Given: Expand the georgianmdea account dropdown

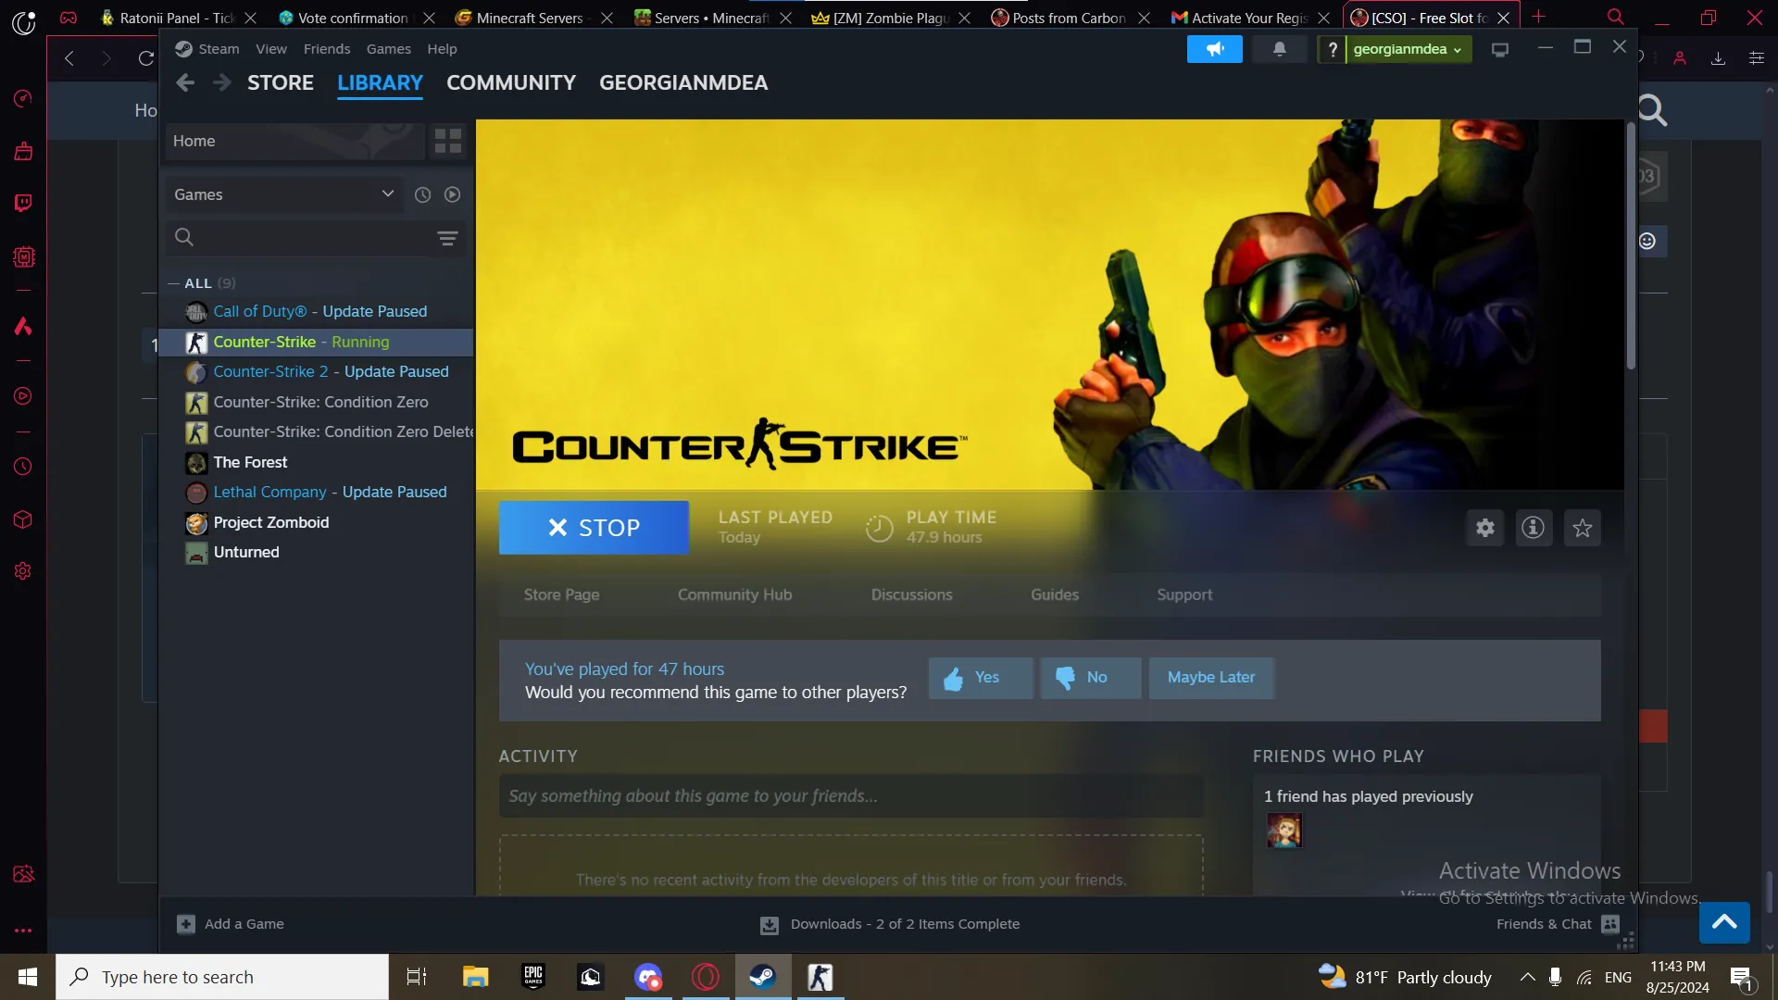Looking at the screenshot, I should [1408, 49].
